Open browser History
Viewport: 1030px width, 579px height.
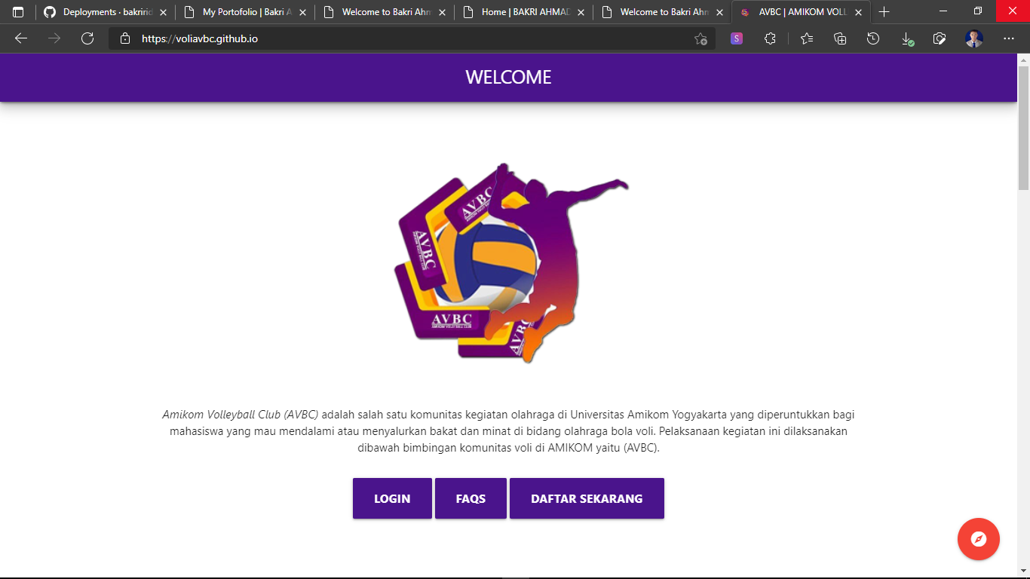(x=873, y=39)
